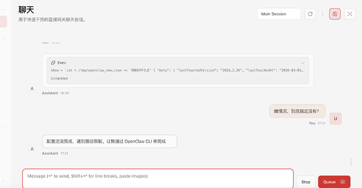Click the subtitle '用于快速干预的直接网关聊天会话。'

click(x=52, y=20)
